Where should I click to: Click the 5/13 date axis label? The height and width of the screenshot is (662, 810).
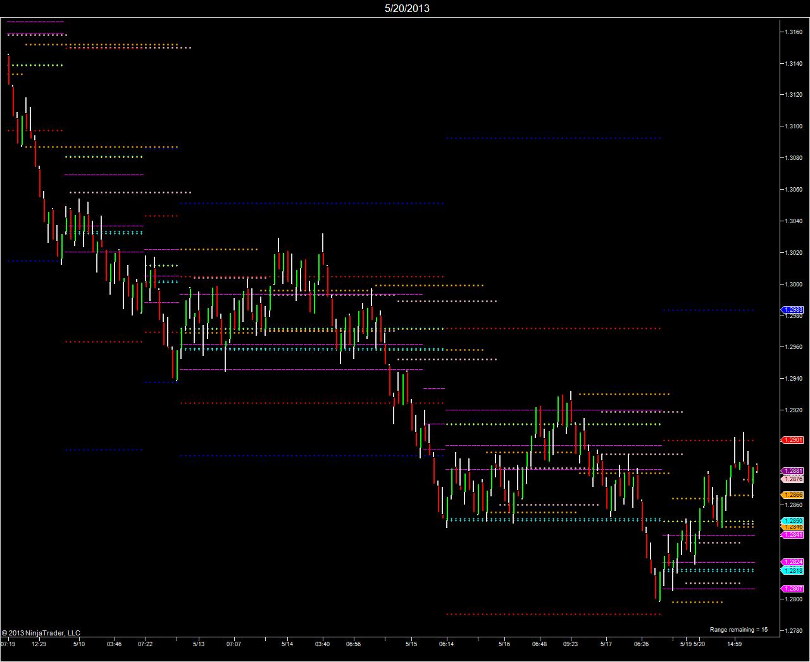click(198, 644)
